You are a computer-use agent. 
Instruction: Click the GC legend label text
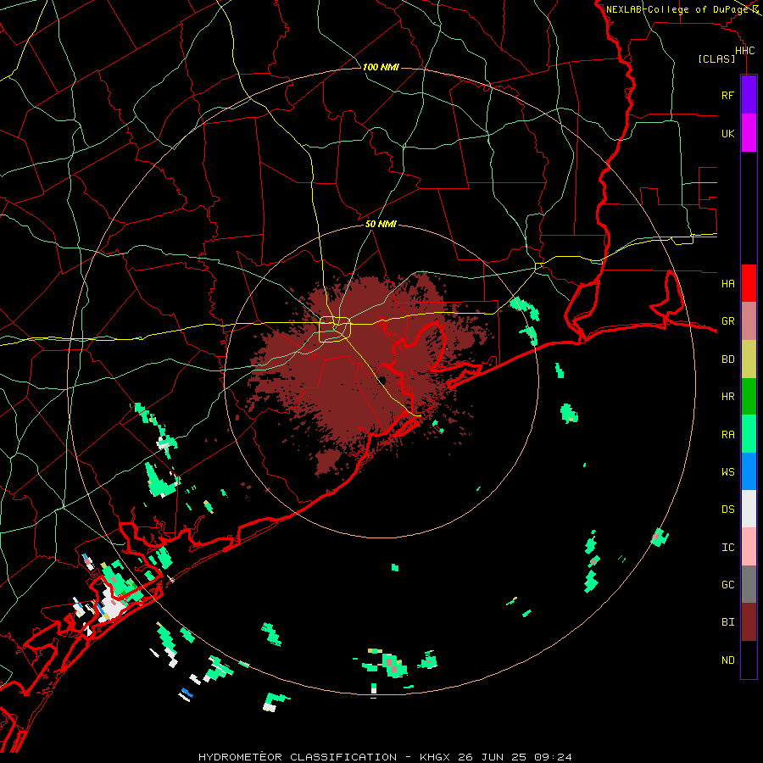click(x=727, y=584)
